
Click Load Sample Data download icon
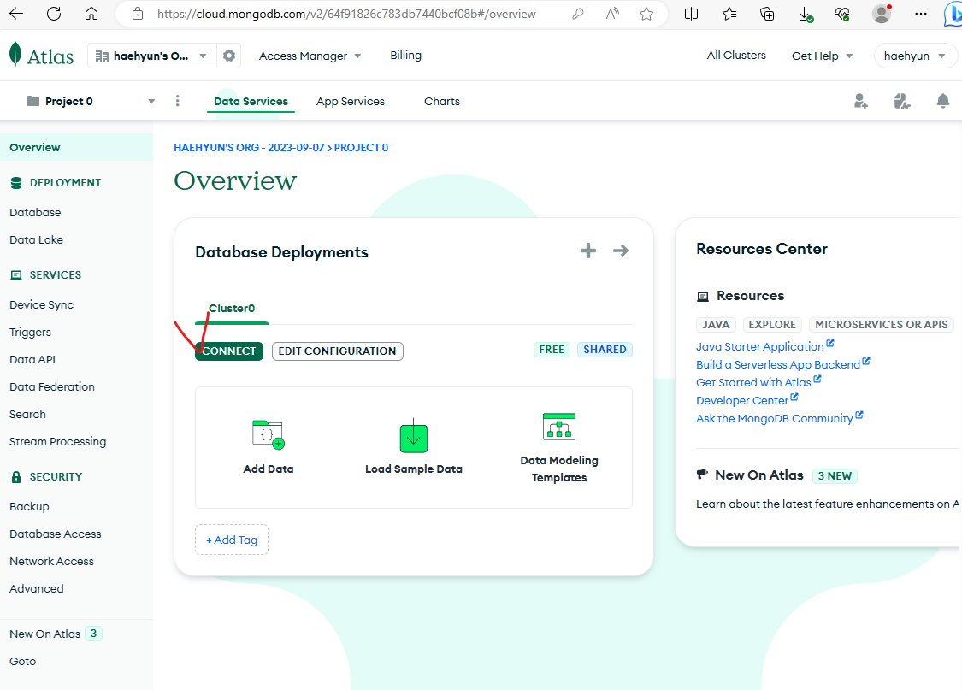(414, 435)
